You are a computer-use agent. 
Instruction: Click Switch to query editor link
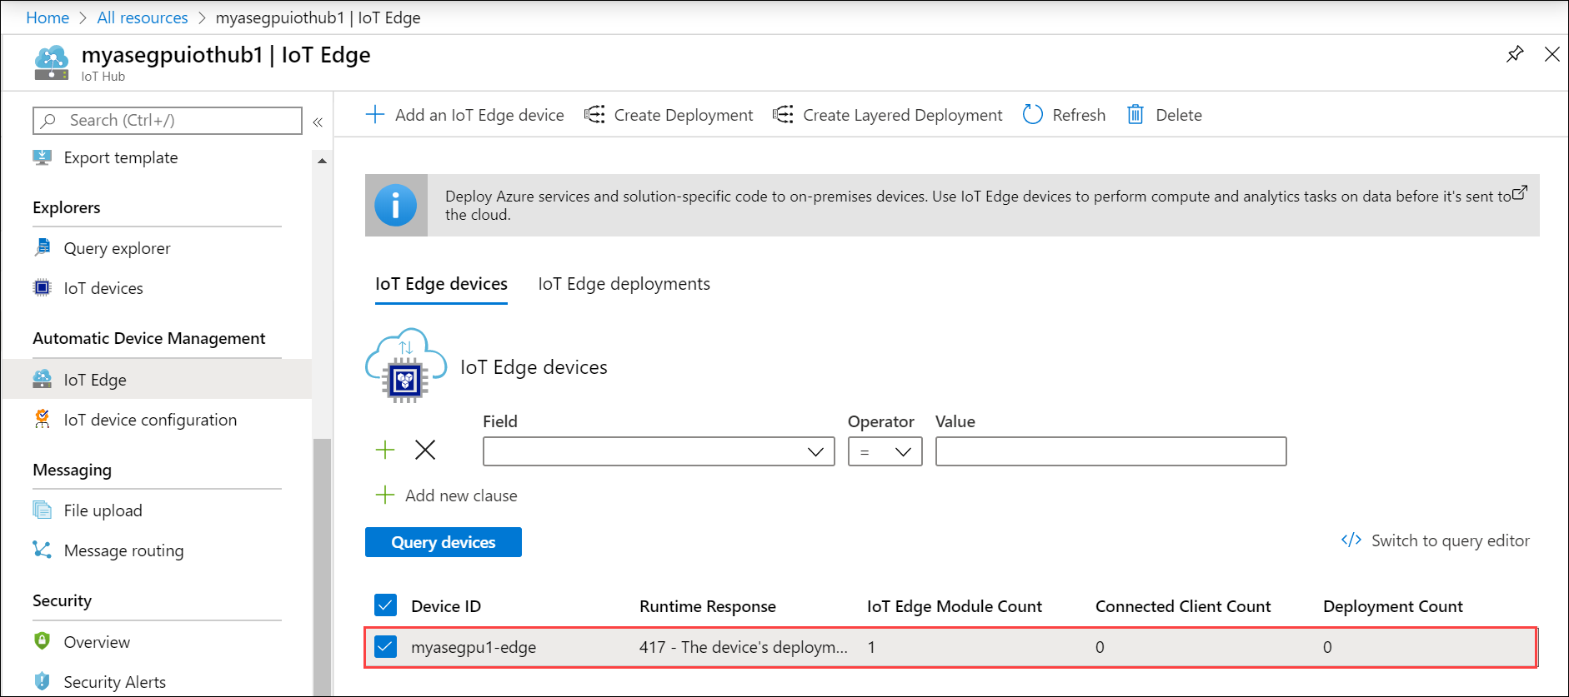click(x=1450, y=540)
